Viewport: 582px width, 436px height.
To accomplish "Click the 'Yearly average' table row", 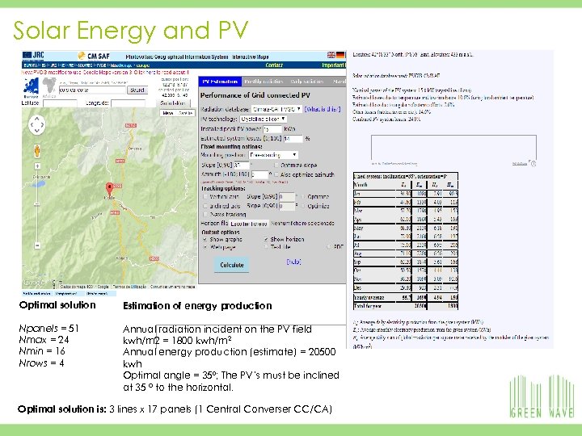I will click(405, 297).
